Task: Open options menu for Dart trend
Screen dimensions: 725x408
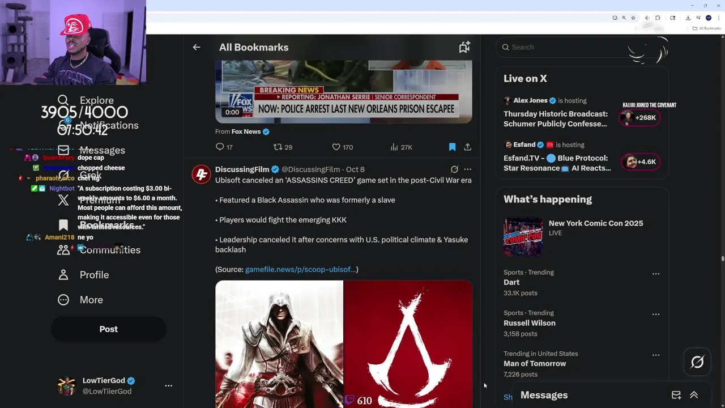Action: pos(656,274)
